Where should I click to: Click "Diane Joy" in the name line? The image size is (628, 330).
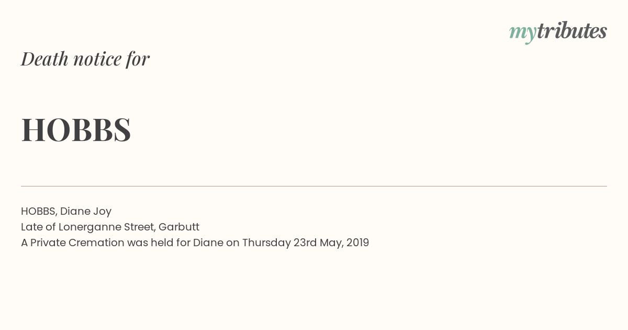click(x=86, y=212)
